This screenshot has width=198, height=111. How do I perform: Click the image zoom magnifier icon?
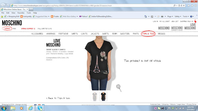pos(119,88)
